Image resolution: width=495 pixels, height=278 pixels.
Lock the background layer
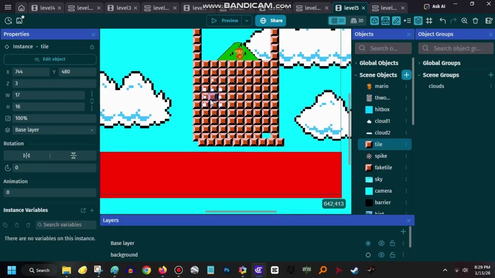(x=392, y=255)
